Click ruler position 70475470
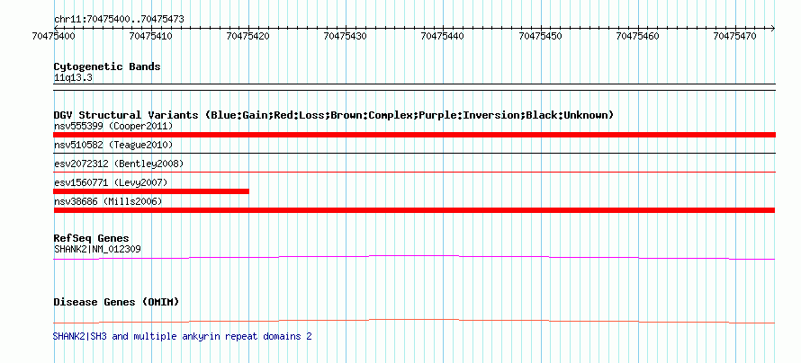The image size is (801, 363). point(735,36)
